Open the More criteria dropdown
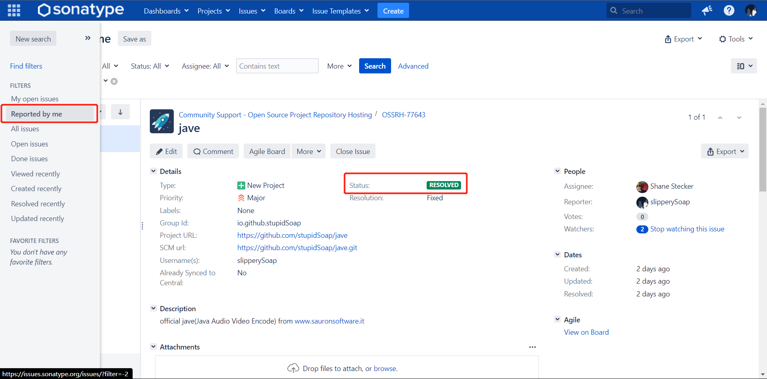This screenshot has width=767, height=379. [340, 66]
